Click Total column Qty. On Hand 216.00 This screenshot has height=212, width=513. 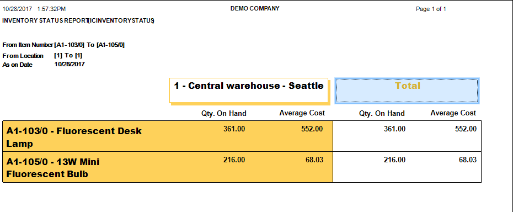(394, 160)
